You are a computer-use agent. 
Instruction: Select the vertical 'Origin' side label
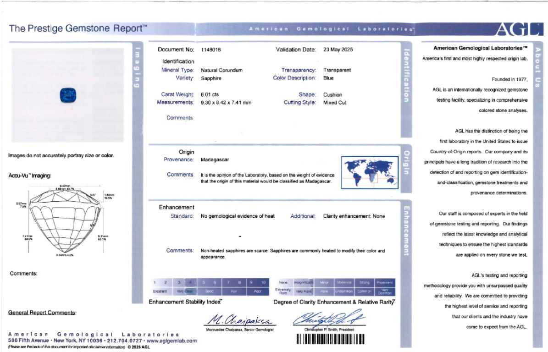[406, 162]
